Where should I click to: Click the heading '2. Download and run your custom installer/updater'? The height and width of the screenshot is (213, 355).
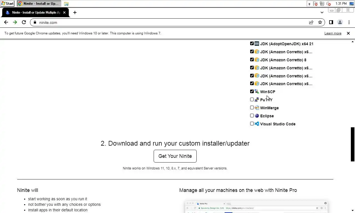coord(175,143)
